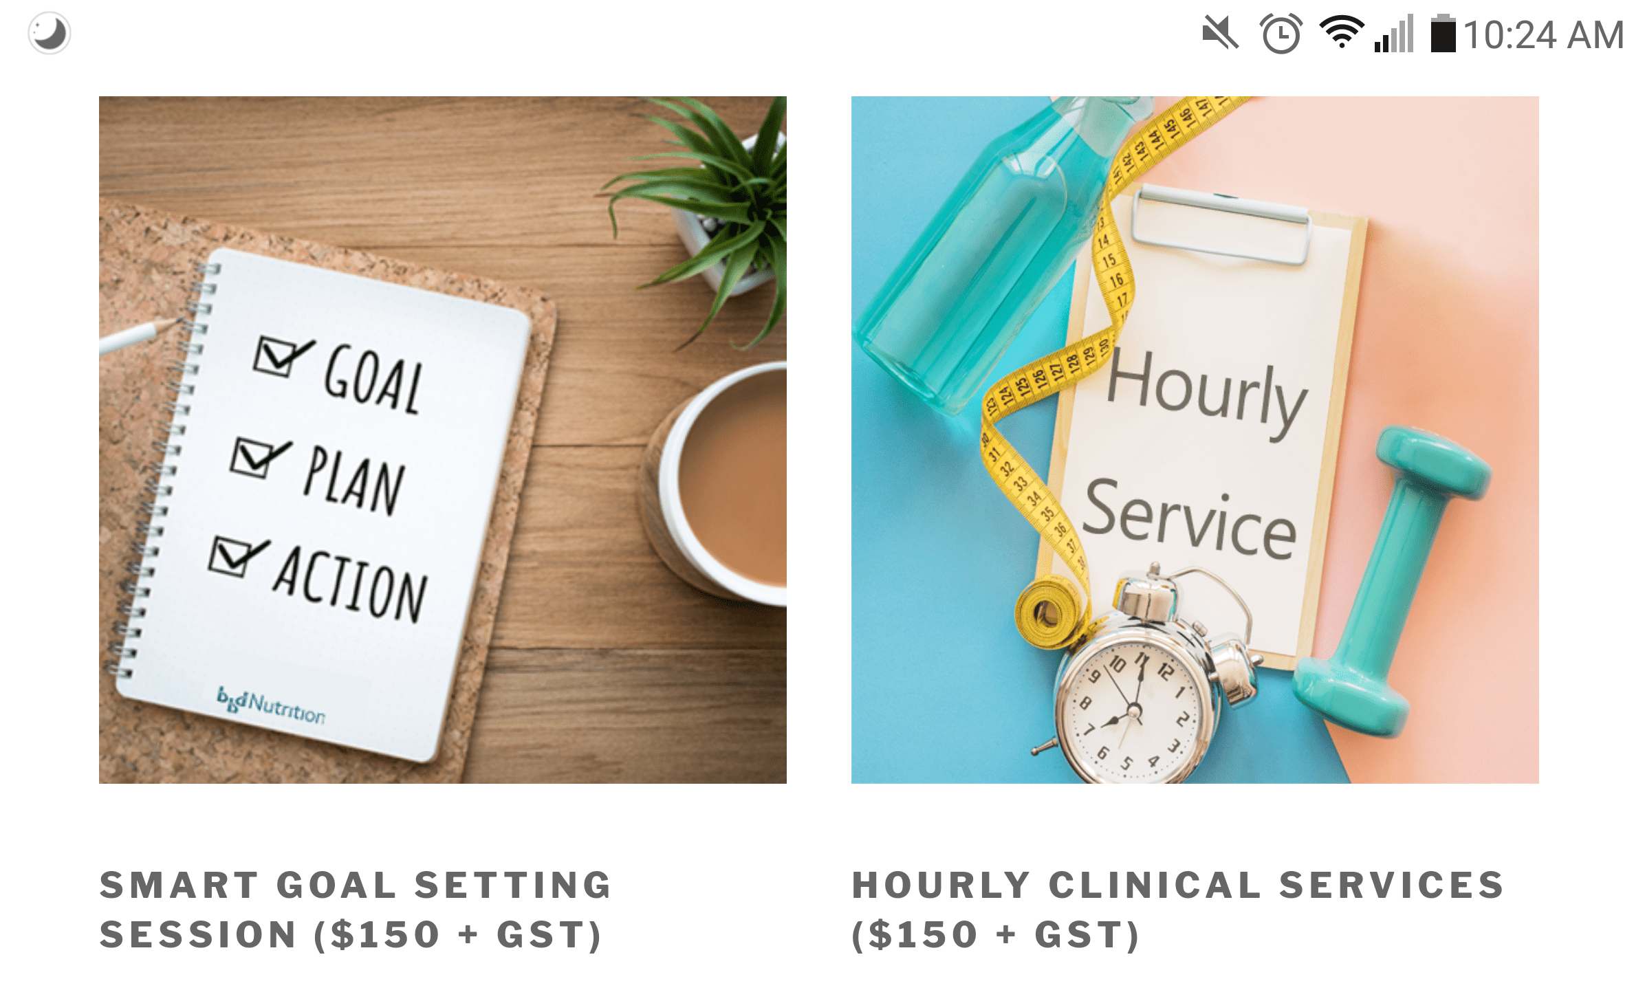Click the Nutrition logo on notebook
The height and width of the screenshot is (990, 1645).
click(271, 705)
